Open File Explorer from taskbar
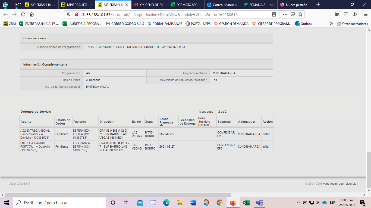The width and height of the screenshot is (371, 208). (x=180, y=203)
